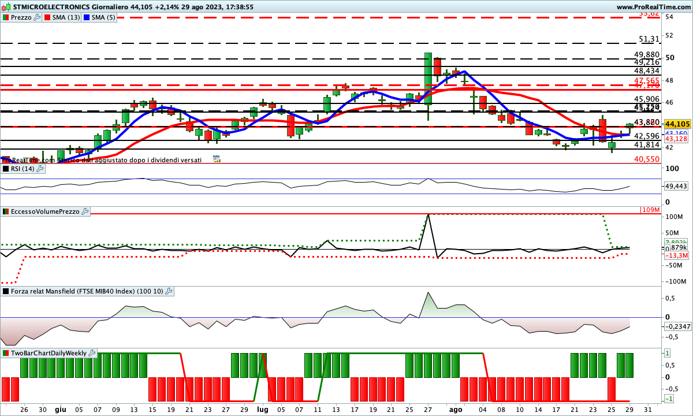Screen dimensions: 693x416
Task: Open Forza relat Mansfield settings wrench
Action: pos(169,291)
